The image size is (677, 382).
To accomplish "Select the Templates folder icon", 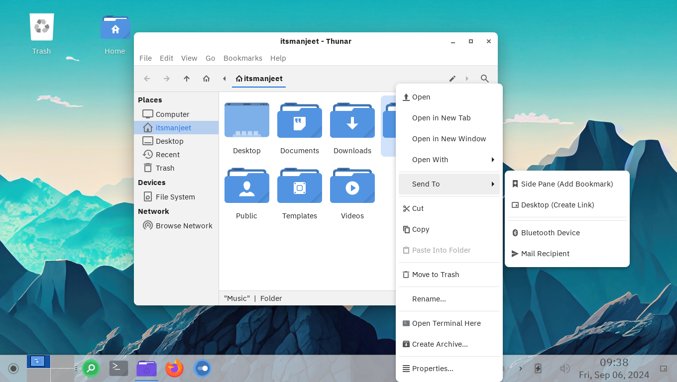I will 300,187.
